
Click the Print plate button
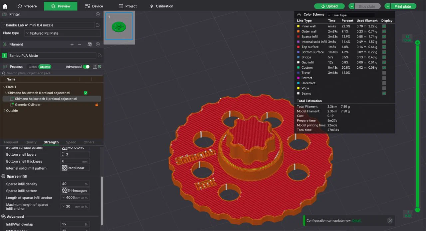pos(403,6)
